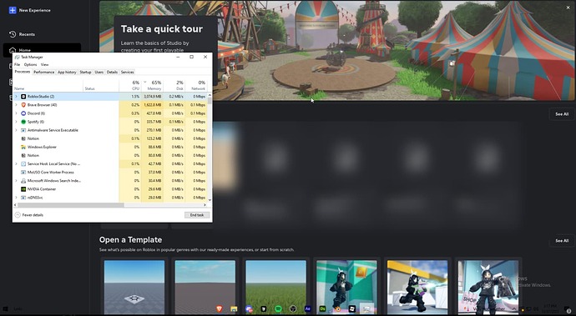Open Spotify from the taskbar
The width and height of the screenshot is (576, 316).
[x=279, y=309]
